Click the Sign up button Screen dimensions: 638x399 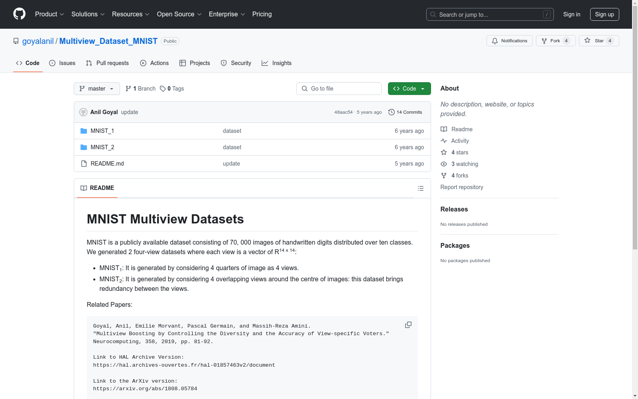604,14
